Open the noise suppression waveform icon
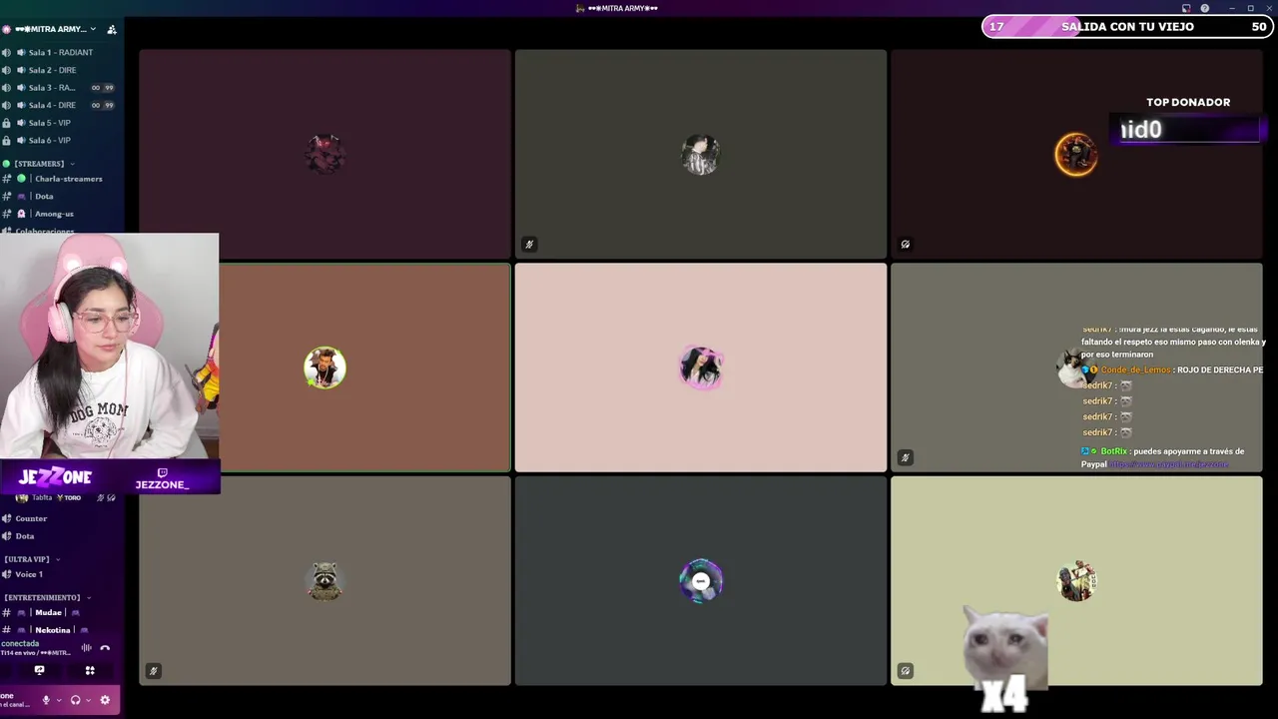This screenshot has width=1278, height=719. pos(86,647)
